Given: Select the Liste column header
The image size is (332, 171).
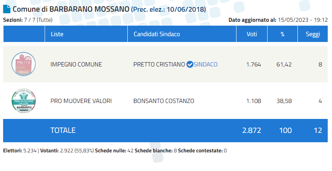Looking at the screenshot, I should click(x=86, y=34).
